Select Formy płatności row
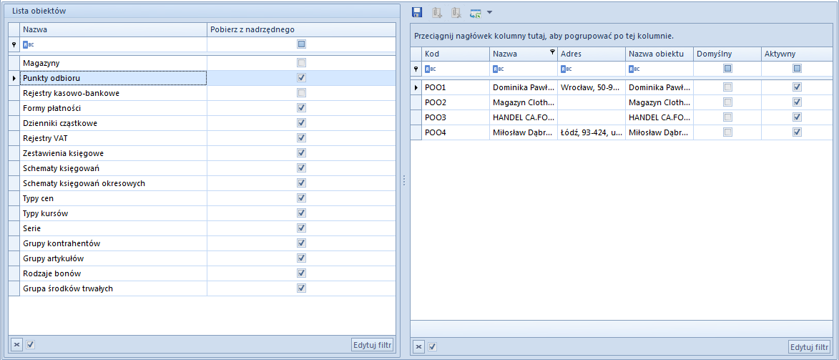 pyautogui.click(x=202, y=108)
